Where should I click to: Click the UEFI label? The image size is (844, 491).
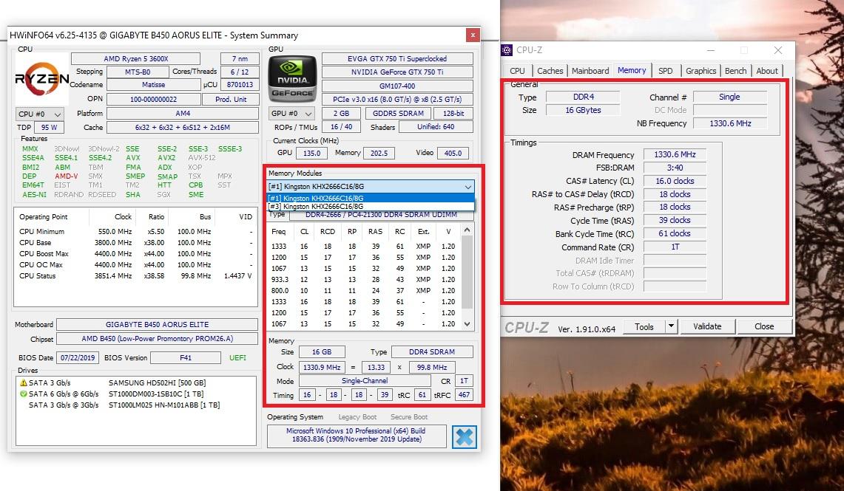click(238, 358)
